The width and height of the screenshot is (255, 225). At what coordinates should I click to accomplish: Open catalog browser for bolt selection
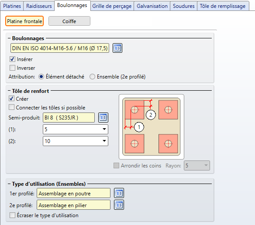pyautogui.click(x=117, y=48)
